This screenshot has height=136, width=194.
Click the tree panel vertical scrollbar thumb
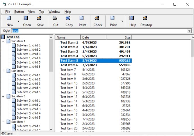[x=51, y=55]
